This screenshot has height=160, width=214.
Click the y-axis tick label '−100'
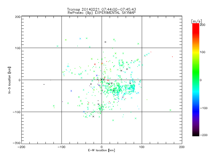tap(17, 112)
